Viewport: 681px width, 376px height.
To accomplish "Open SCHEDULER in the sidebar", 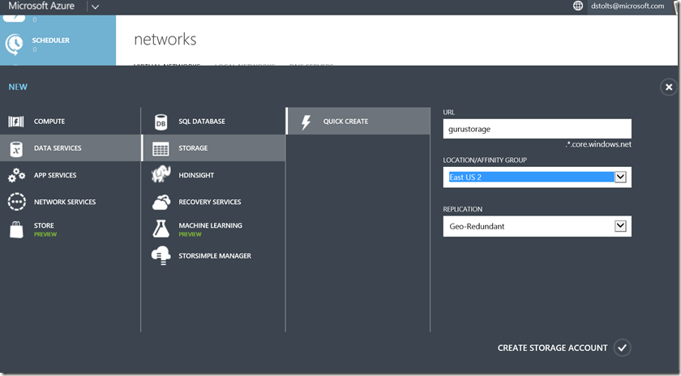I will [x=58, y=45].
